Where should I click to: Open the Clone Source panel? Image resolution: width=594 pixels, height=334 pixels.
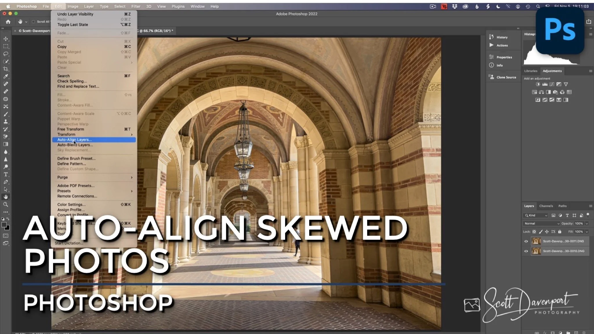506,77
